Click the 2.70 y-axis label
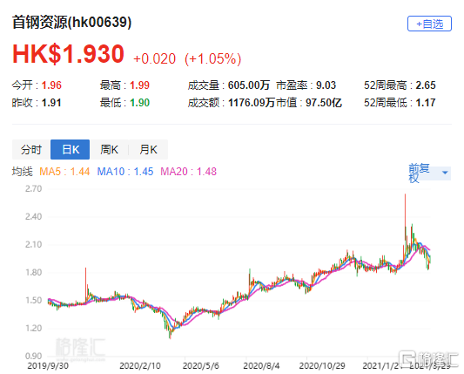 tap(33, 189)
